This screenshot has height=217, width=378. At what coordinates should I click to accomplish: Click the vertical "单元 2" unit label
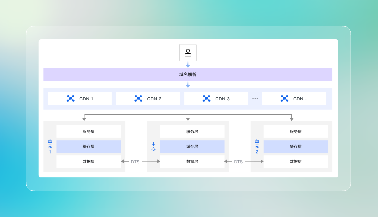click(257, 146)
